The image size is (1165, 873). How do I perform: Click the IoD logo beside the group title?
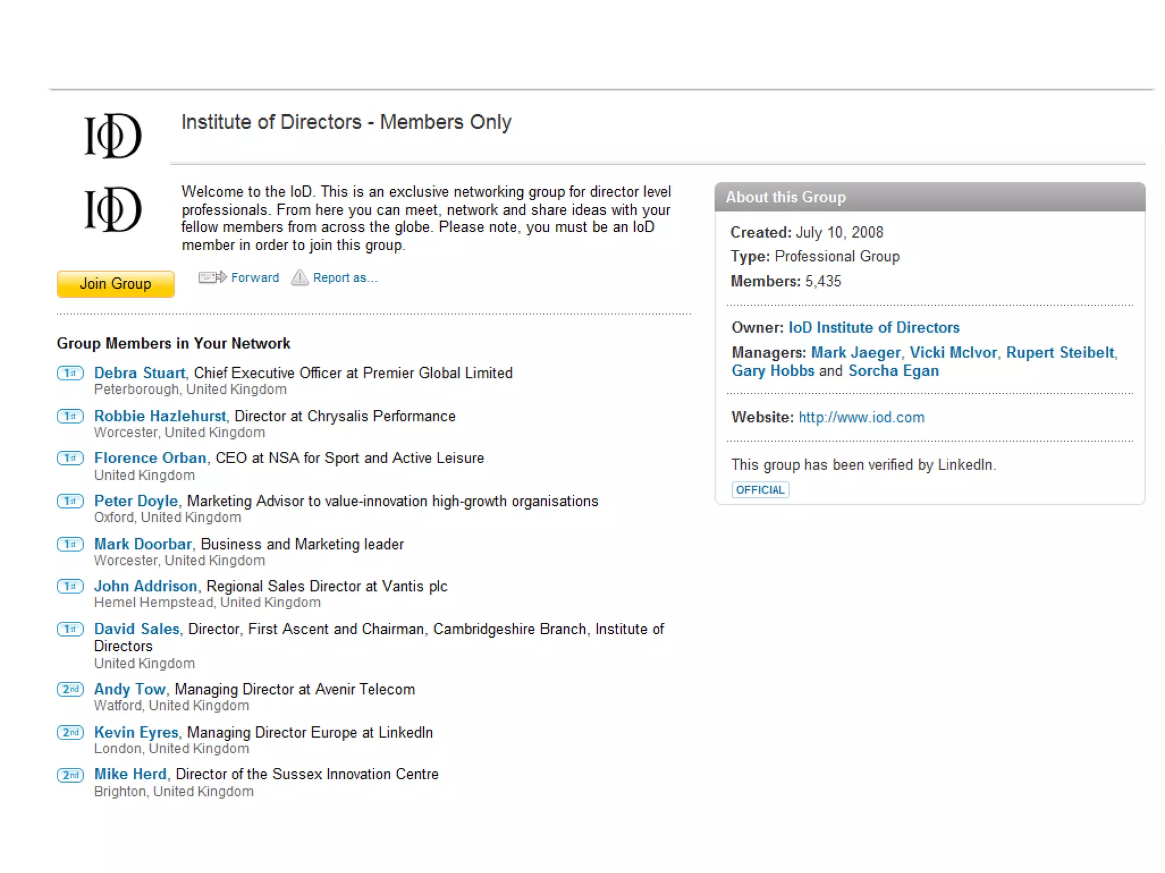click(x=113, y=135)
